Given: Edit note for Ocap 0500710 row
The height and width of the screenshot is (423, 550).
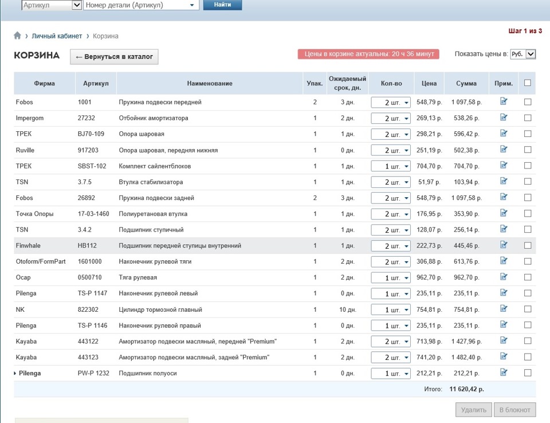Looking at the screenshot, I should click(x=504, y=277).
